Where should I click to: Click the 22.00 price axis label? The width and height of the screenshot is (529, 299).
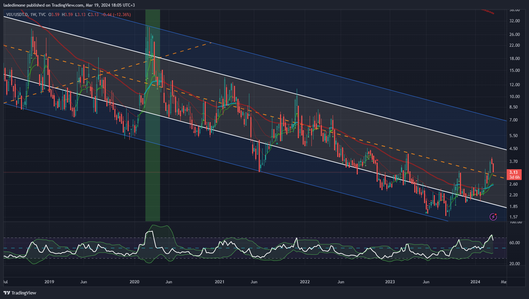pos(515,45)
